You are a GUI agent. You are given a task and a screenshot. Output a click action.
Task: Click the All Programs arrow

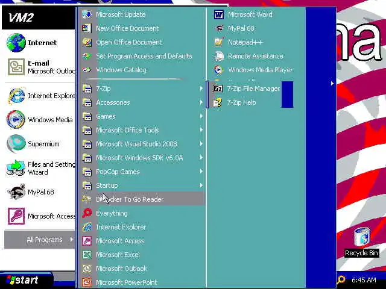pos(71,240)
